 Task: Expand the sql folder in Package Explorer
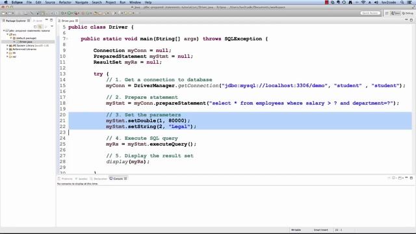[x=7, y=57]
